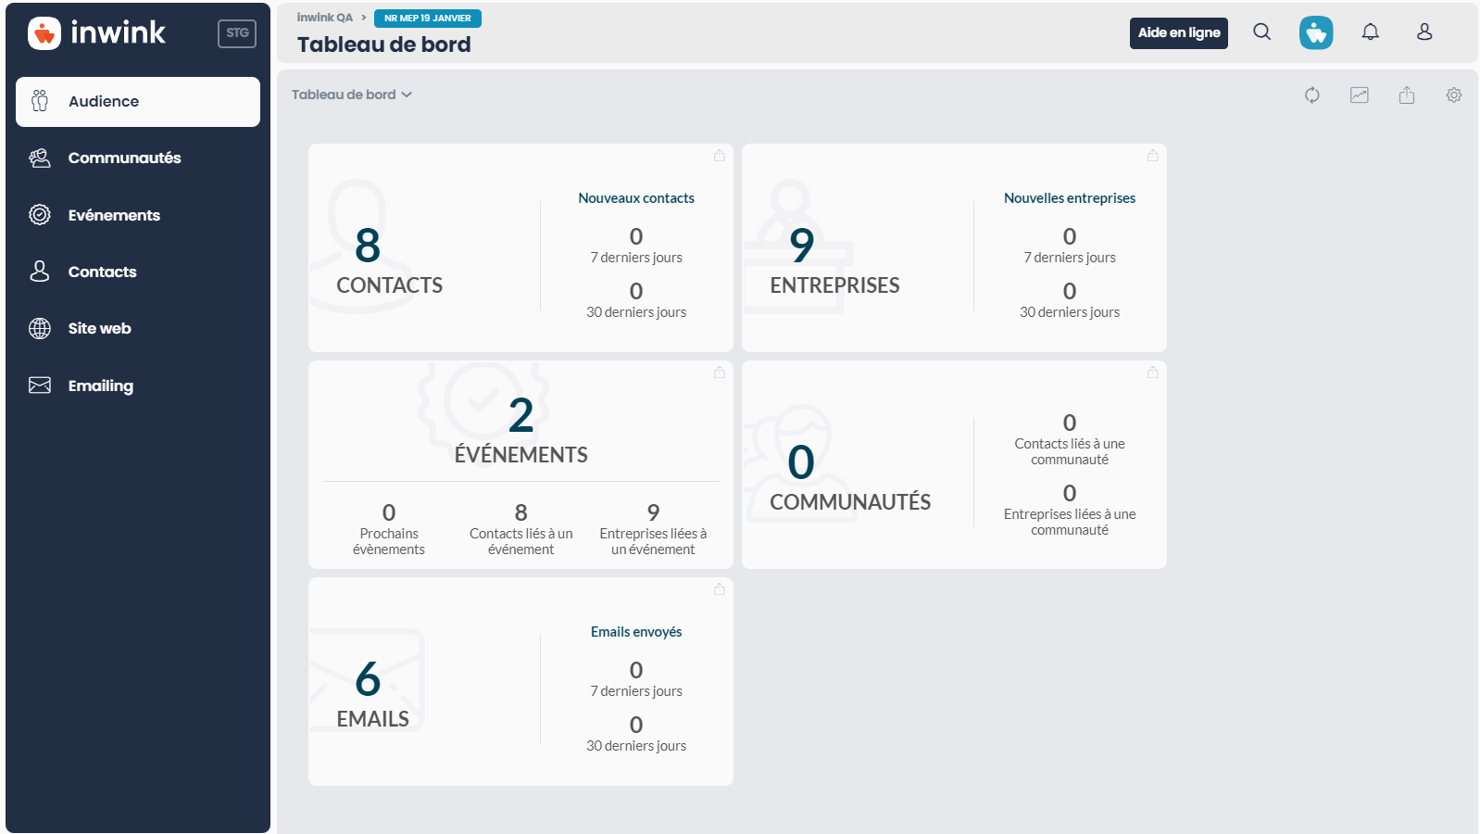Click the Site web globe icon
The width and height of the screenshot is (1480, 834).
tap(40, 328)
